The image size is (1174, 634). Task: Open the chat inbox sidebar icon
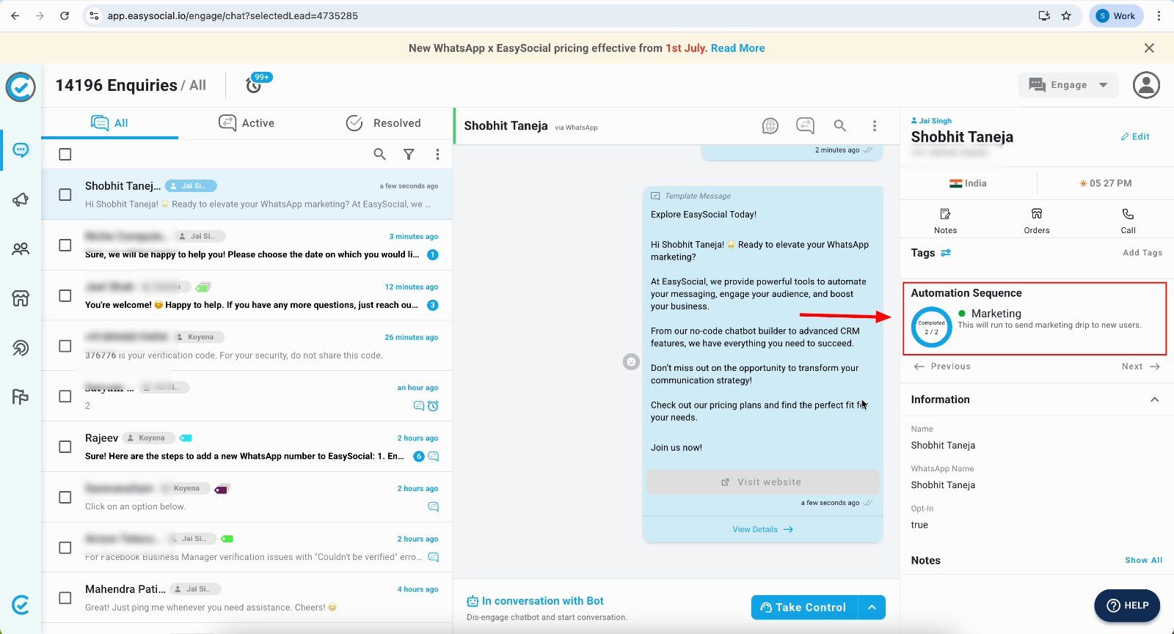pyautogui.click(x=21, y=150)
